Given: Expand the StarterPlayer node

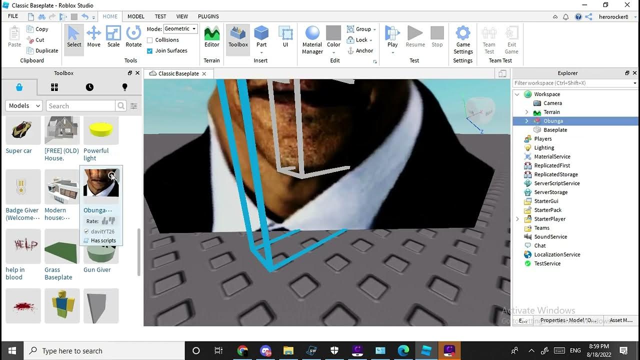Looking at the screenshot, I should 517,219.
